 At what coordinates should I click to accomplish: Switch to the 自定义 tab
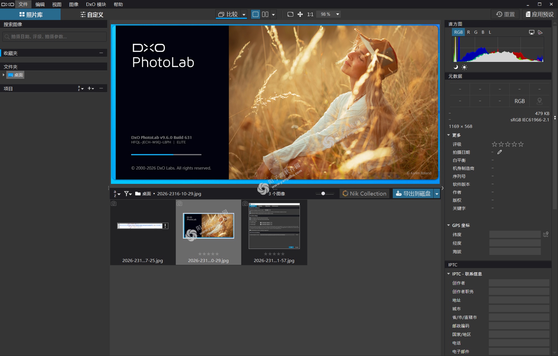click(91, 14)
